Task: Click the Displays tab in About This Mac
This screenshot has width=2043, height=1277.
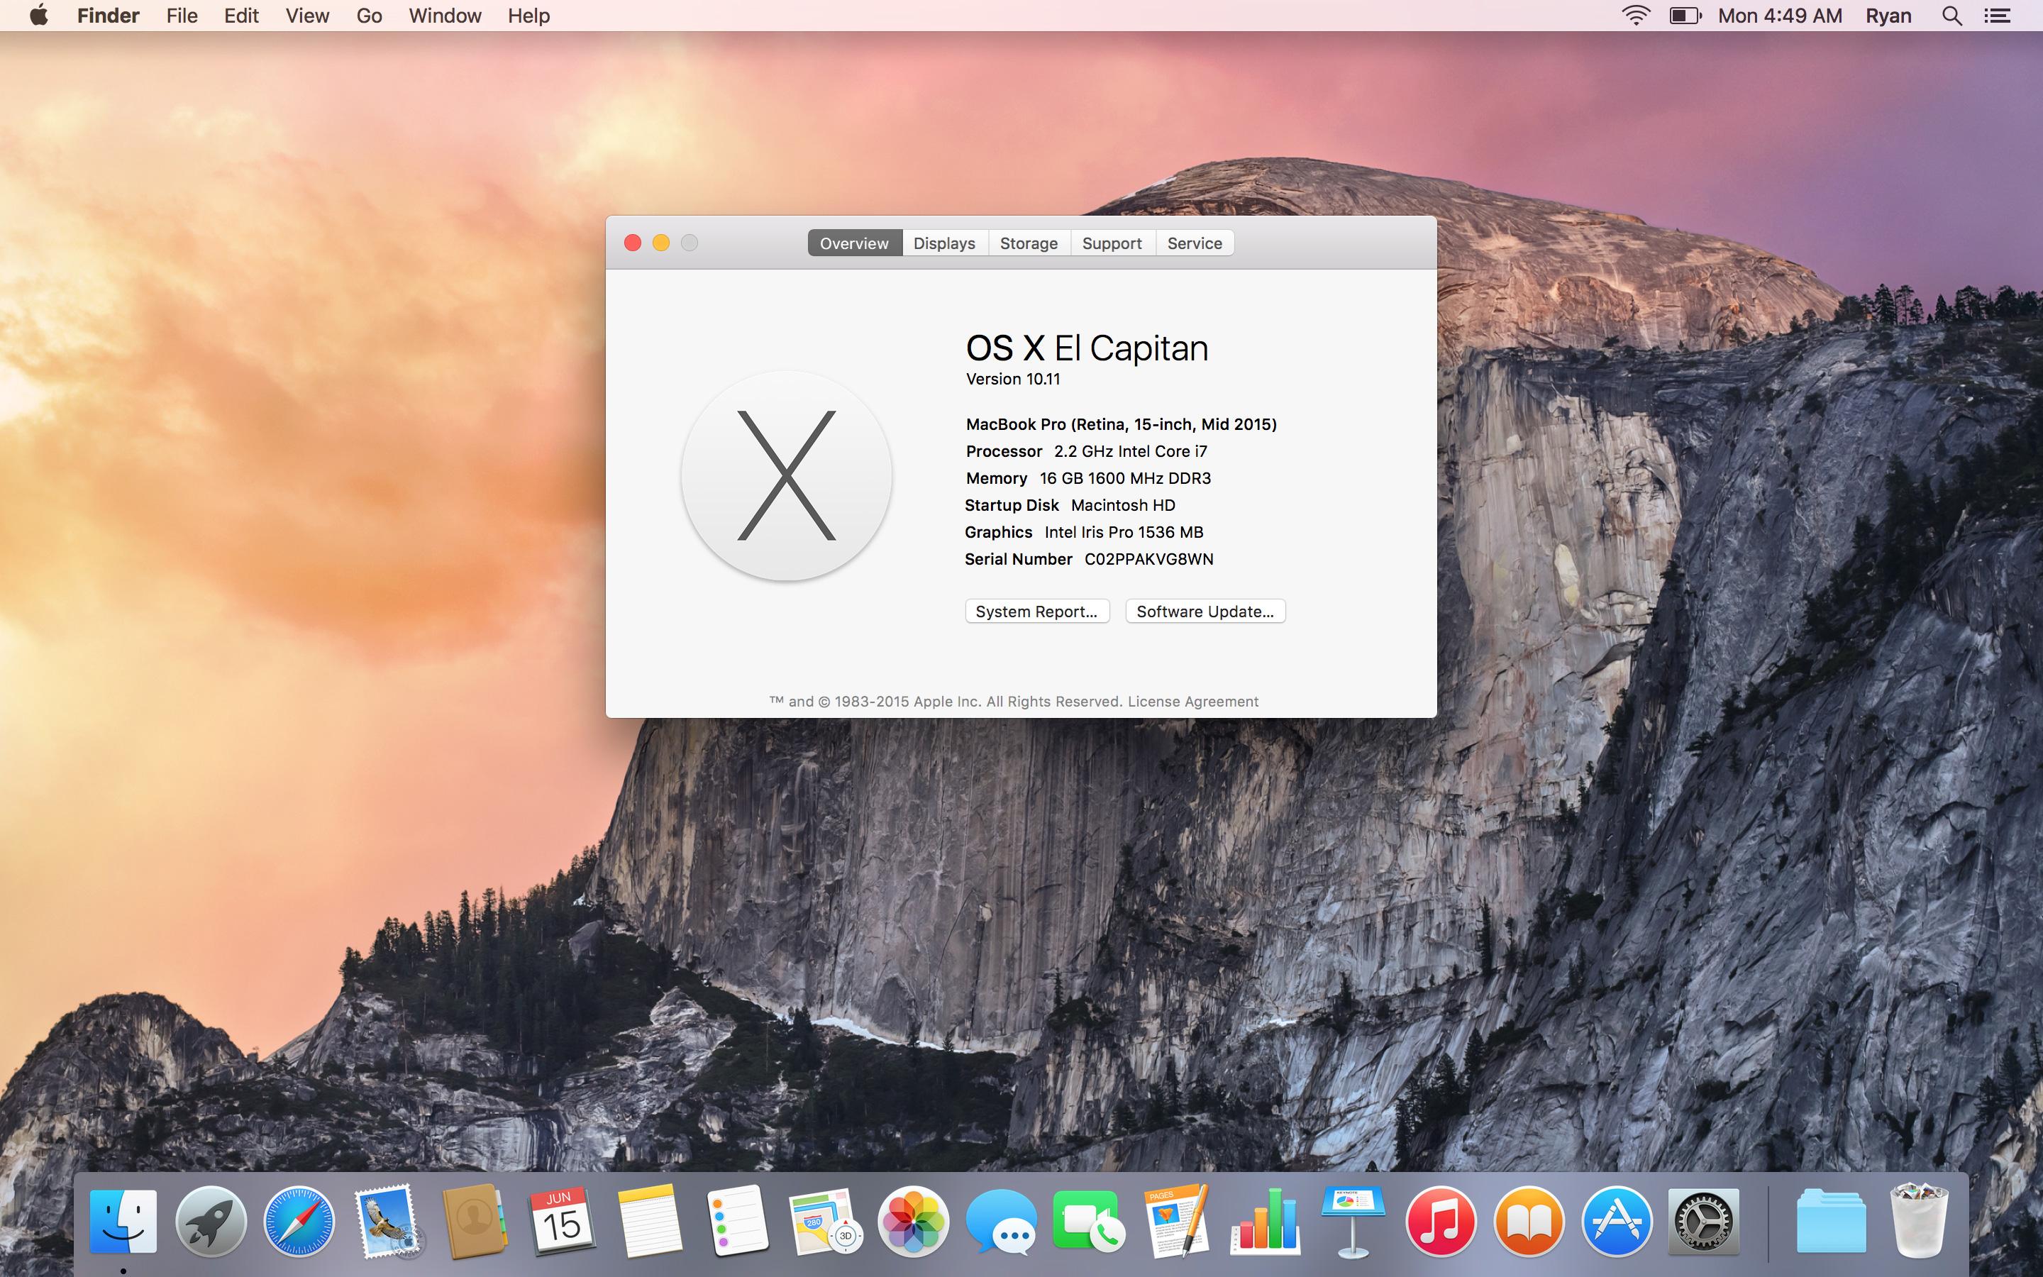Action: pyautogui.click(x=943, y=243)
